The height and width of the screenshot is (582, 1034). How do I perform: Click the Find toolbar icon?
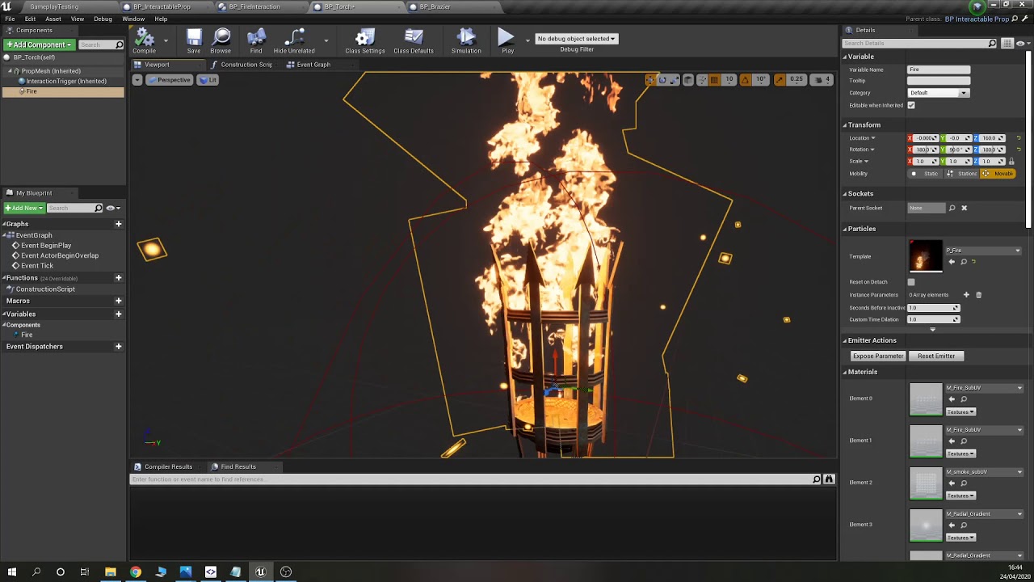(256, 41)
